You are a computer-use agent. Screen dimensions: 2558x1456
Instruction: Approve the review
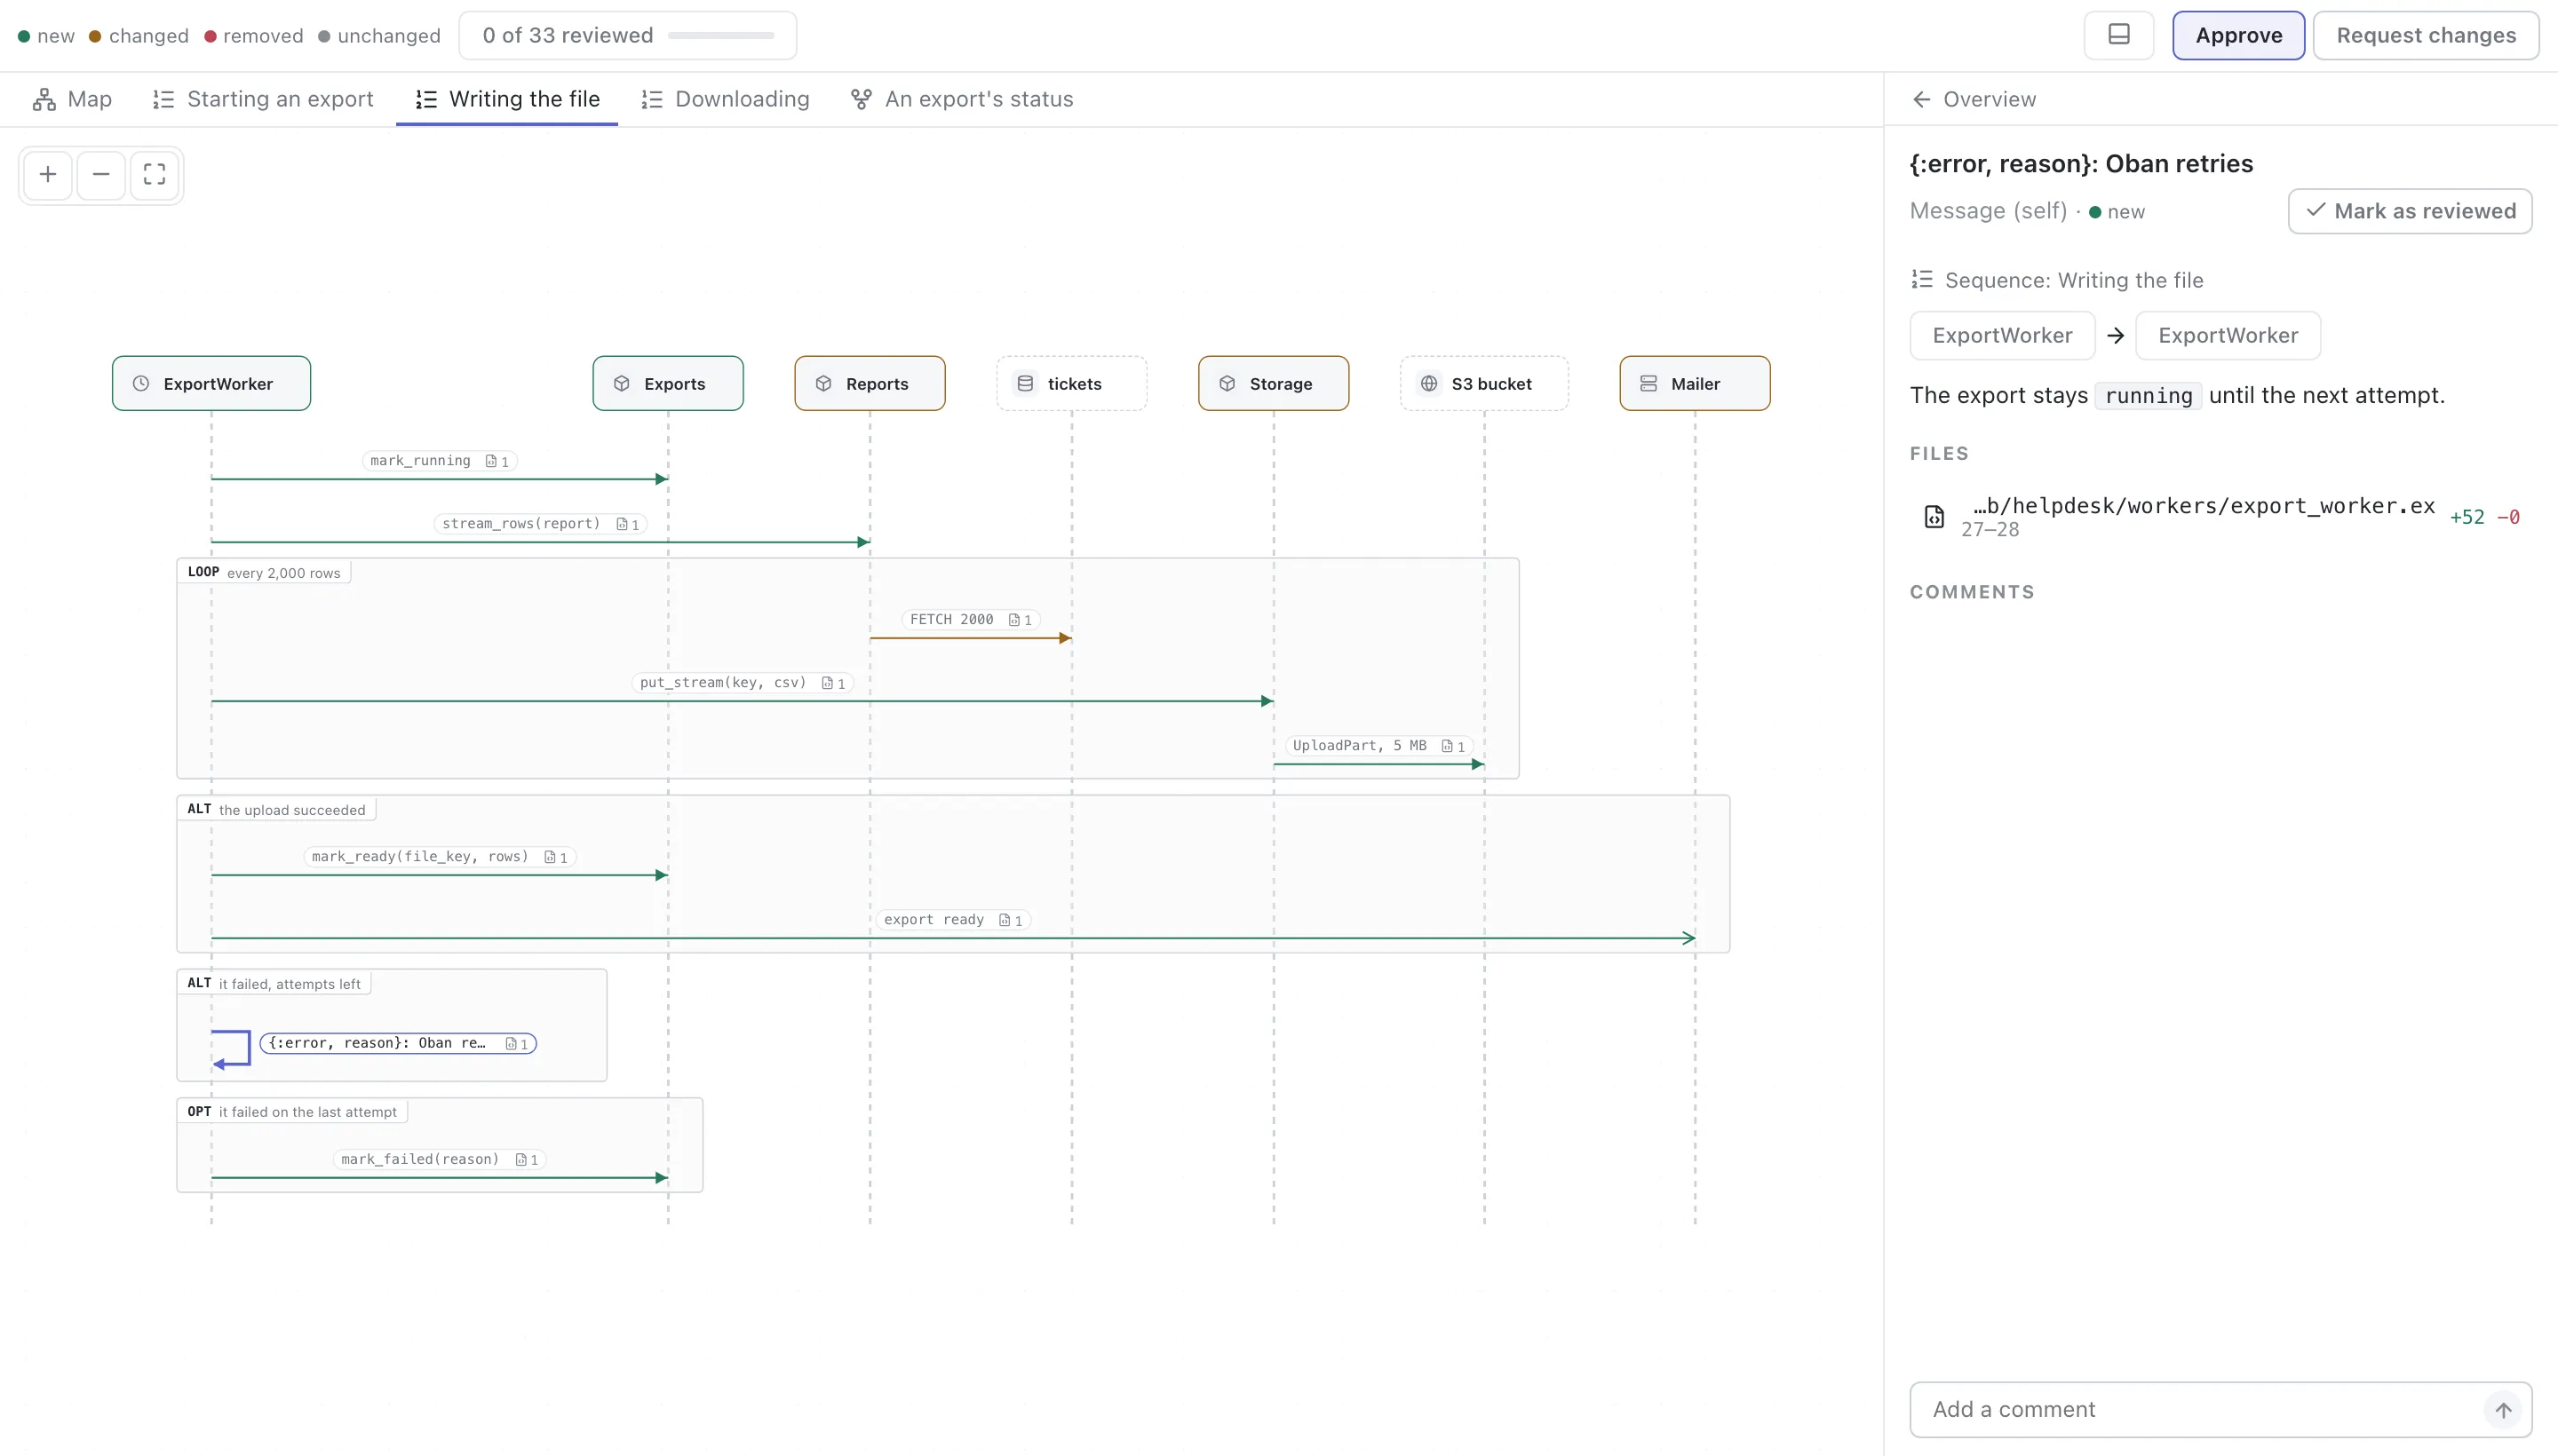(2238, 35)
